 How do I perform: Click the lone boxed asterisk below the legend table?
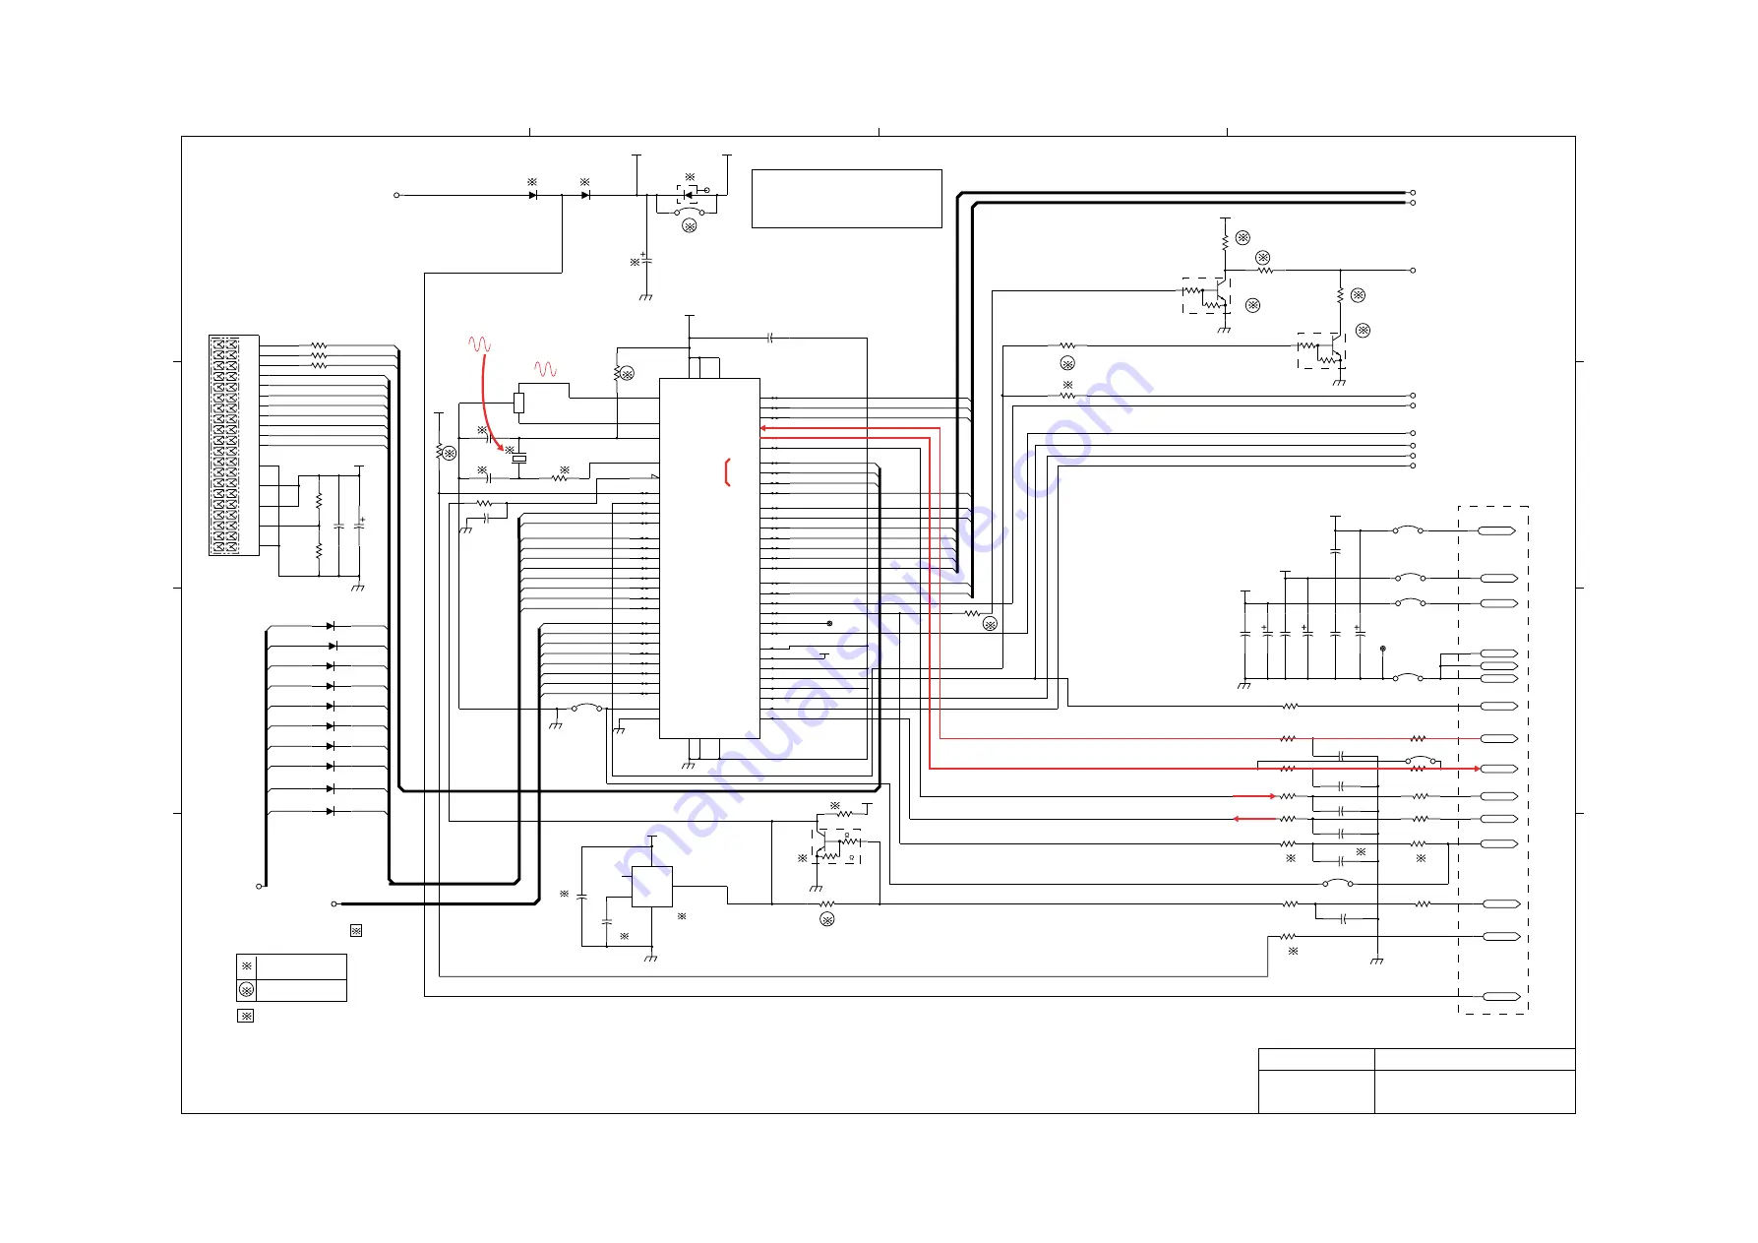pyautogui.click(x=246, y=1016)
